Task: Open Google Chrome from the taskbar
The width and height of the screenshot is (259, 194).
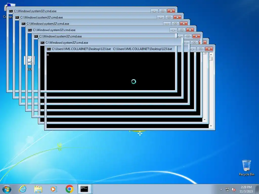Action: point(70,189)
